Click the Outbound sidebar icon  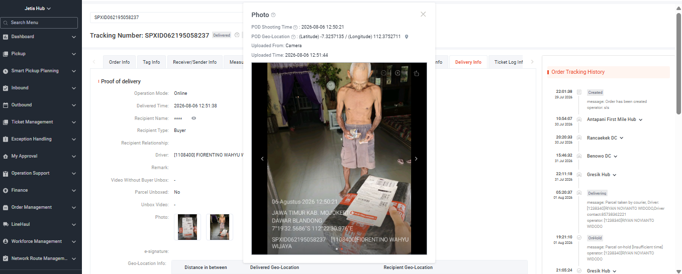[x=6, y=105]
